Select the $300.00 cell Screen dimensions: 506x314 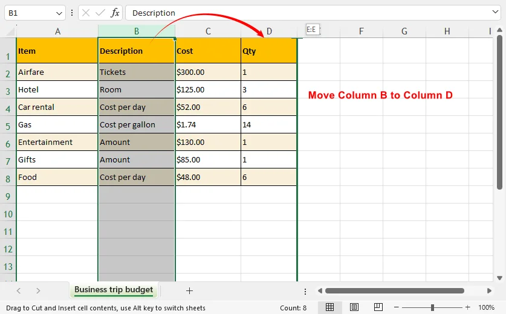coord(208,72)
